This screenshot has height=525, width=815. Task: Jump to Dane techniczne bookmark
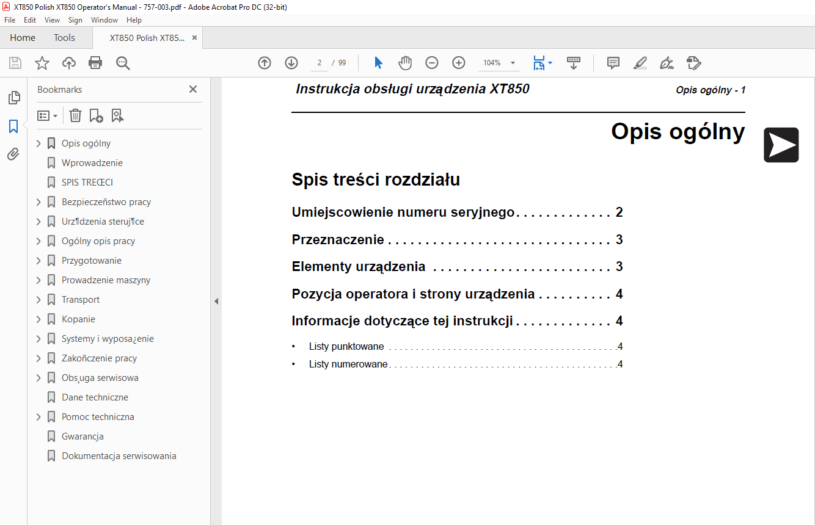(95, 397)
